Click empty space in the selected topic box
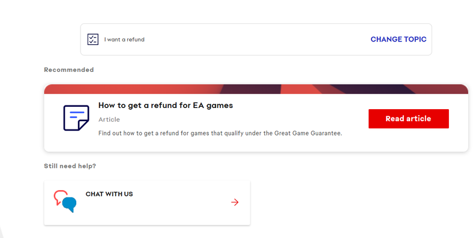The width and height of the screenshot is (473, 238). point(256,40)
